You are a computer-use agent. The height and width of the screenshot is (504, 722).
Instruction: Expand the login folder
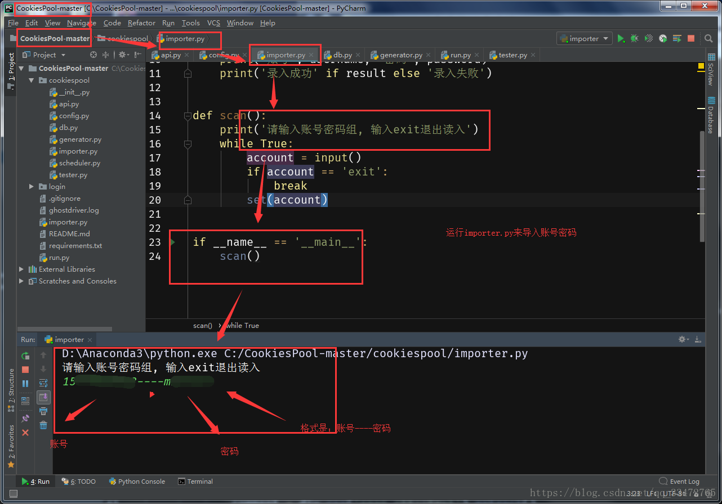click(x=32, y=187)
